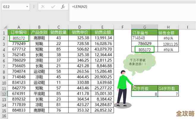Click cell A3 with 779249

[19, 44]
